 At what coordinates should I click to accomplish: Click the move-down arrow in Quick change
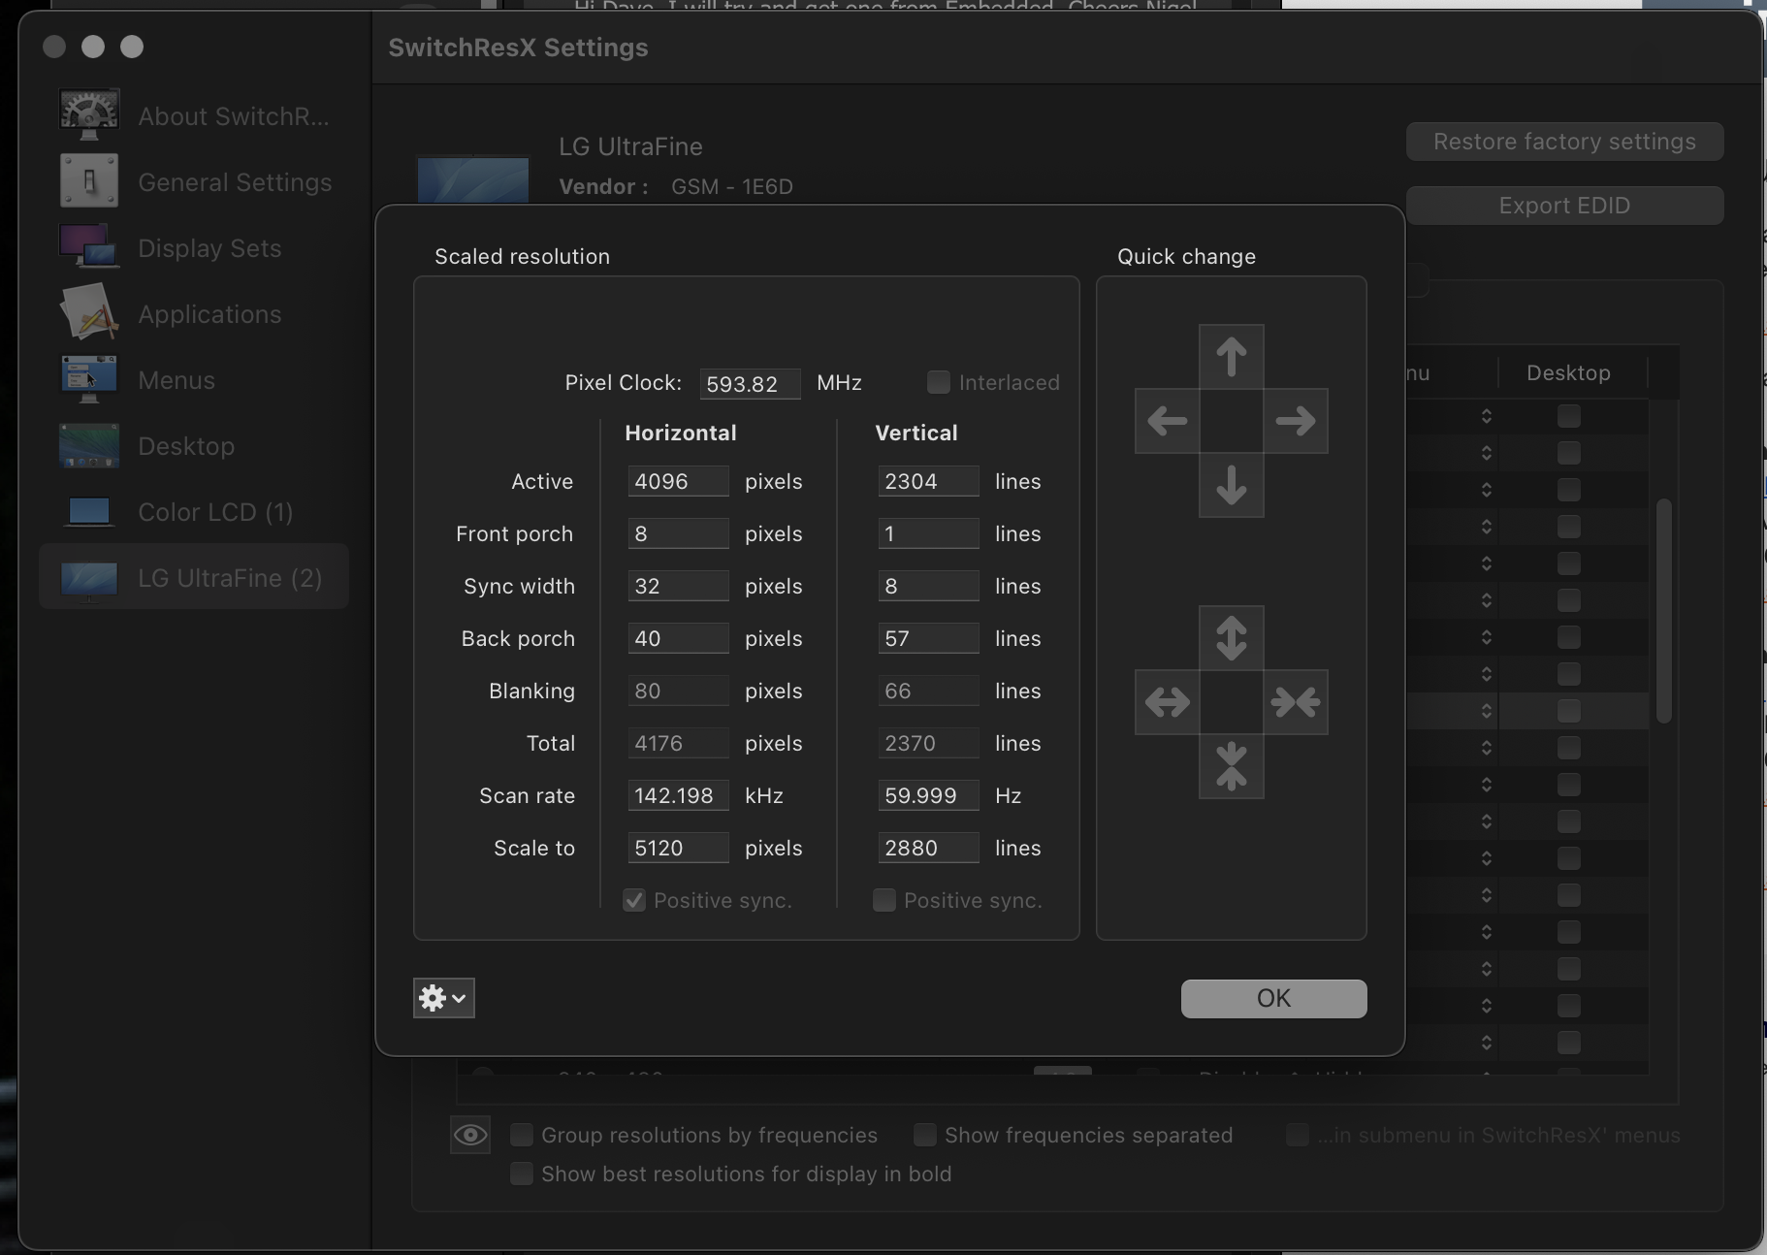point(1231,485)
